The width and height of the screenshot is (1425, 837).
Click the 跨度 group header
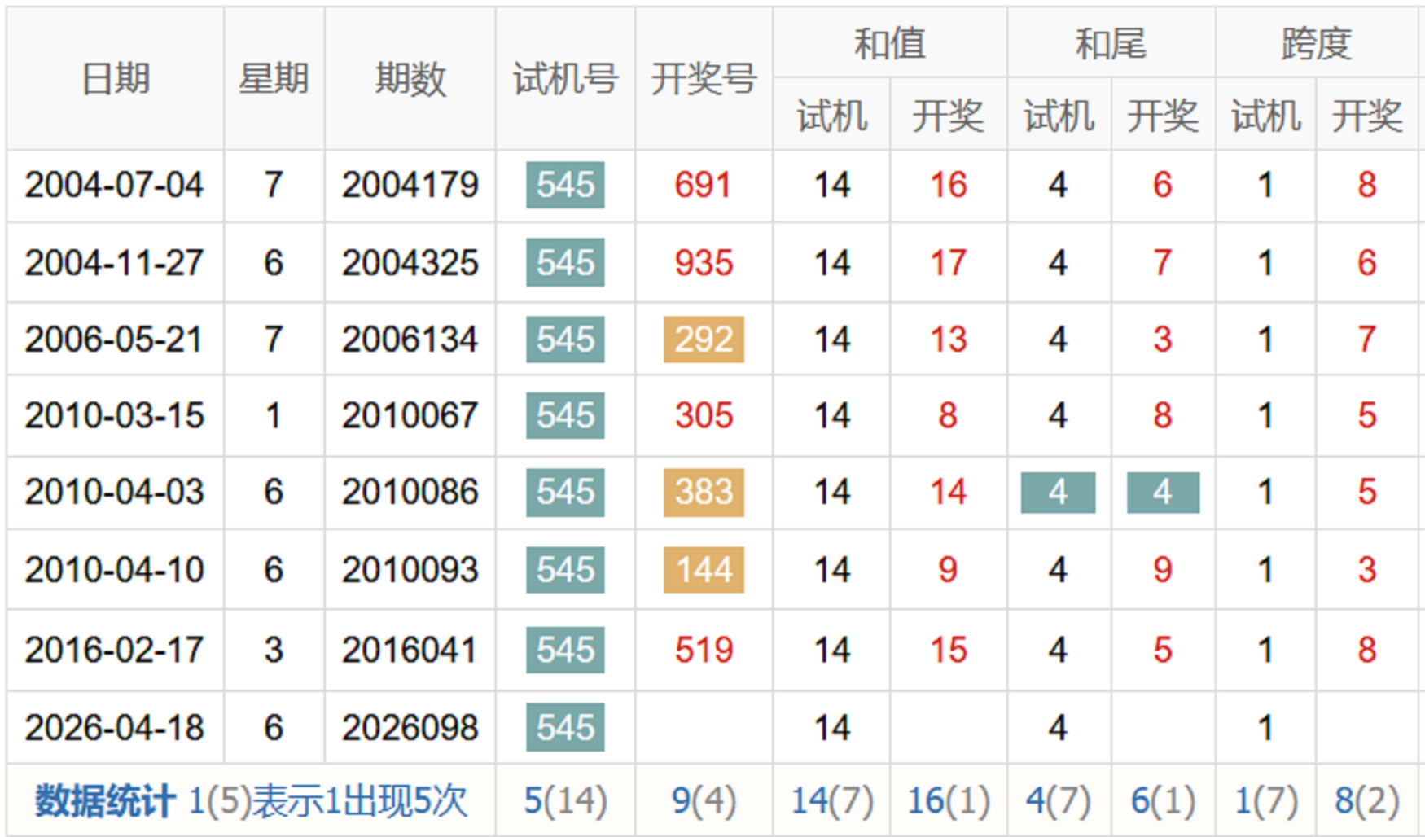1316,43
